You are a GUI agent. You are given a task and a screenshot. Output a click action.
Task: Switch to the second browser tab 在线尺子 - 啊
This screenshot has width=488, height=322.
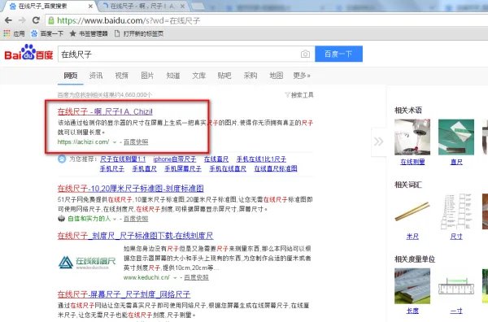[x=142, y=6]
